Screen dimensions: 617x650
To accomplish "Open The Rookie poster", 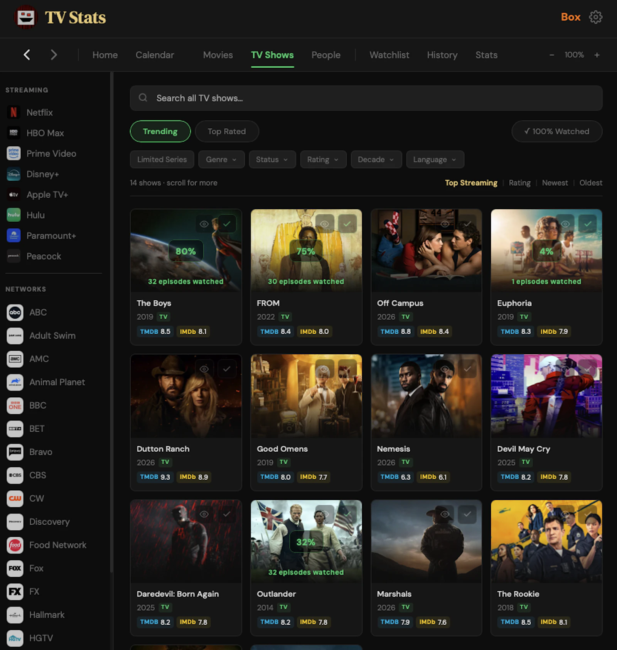I will (546, 541).
